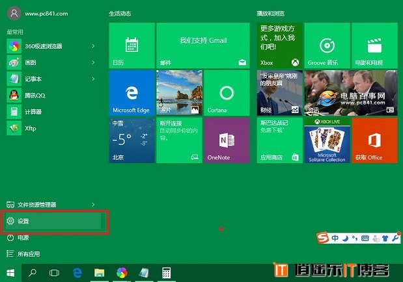Open the 应用商店 store tile
The width and height of the screenshot is (403, 282).
pos(280,140)
